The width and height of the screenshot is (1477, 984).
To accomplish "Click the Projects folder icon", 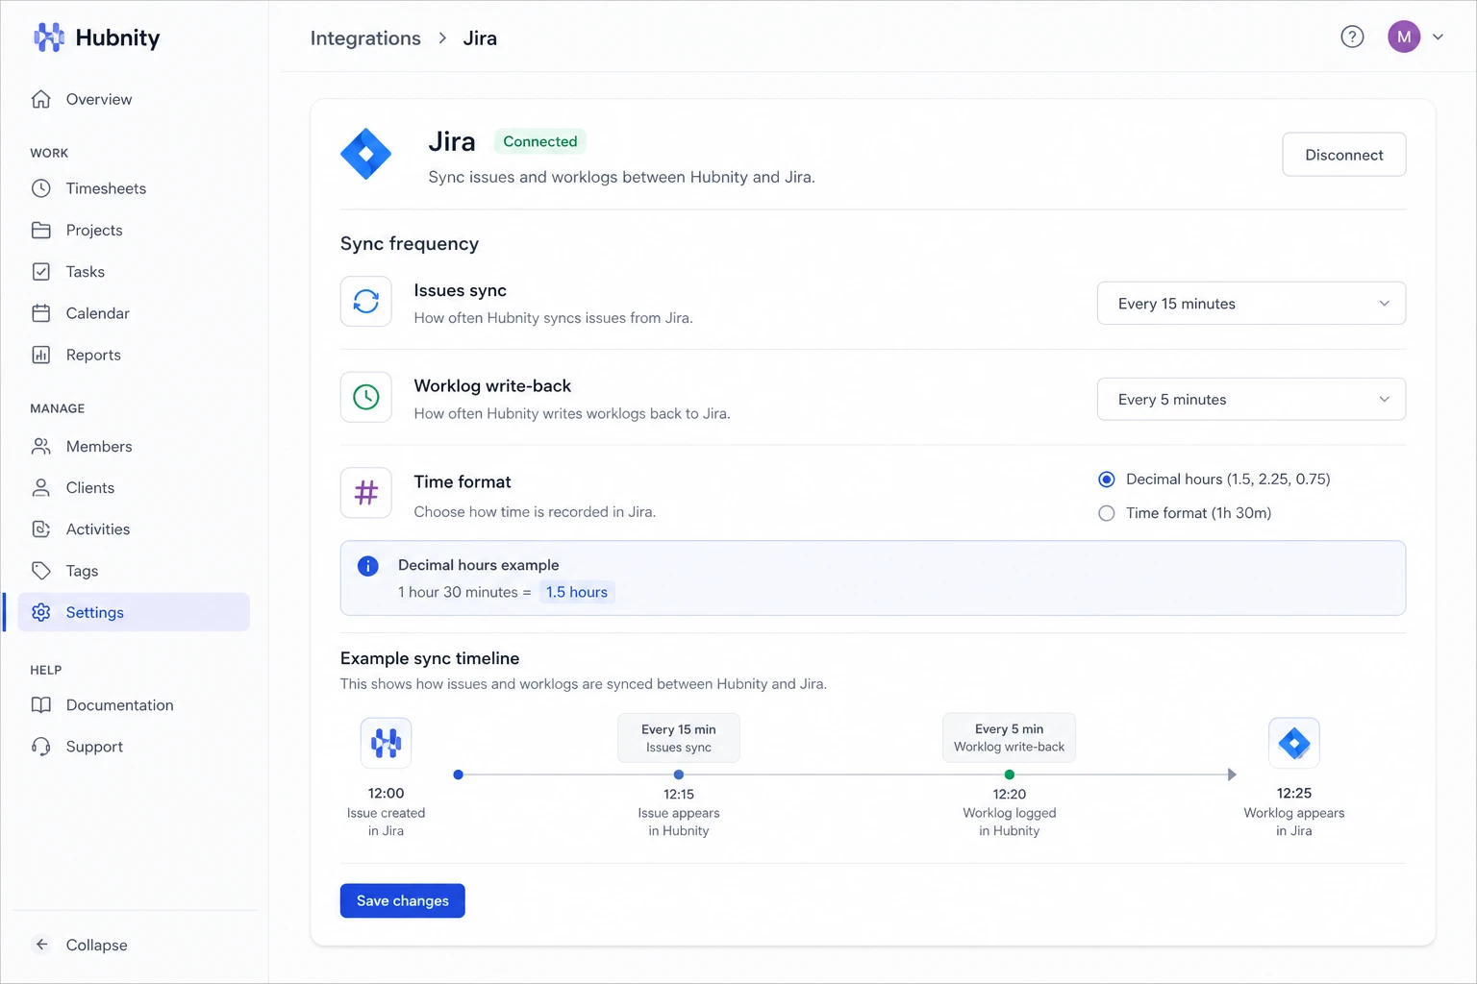I will (40, 230).
